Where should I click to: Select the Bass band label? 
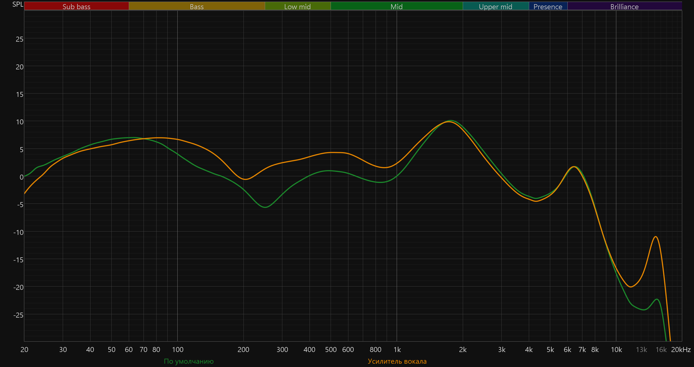[197, 6]
